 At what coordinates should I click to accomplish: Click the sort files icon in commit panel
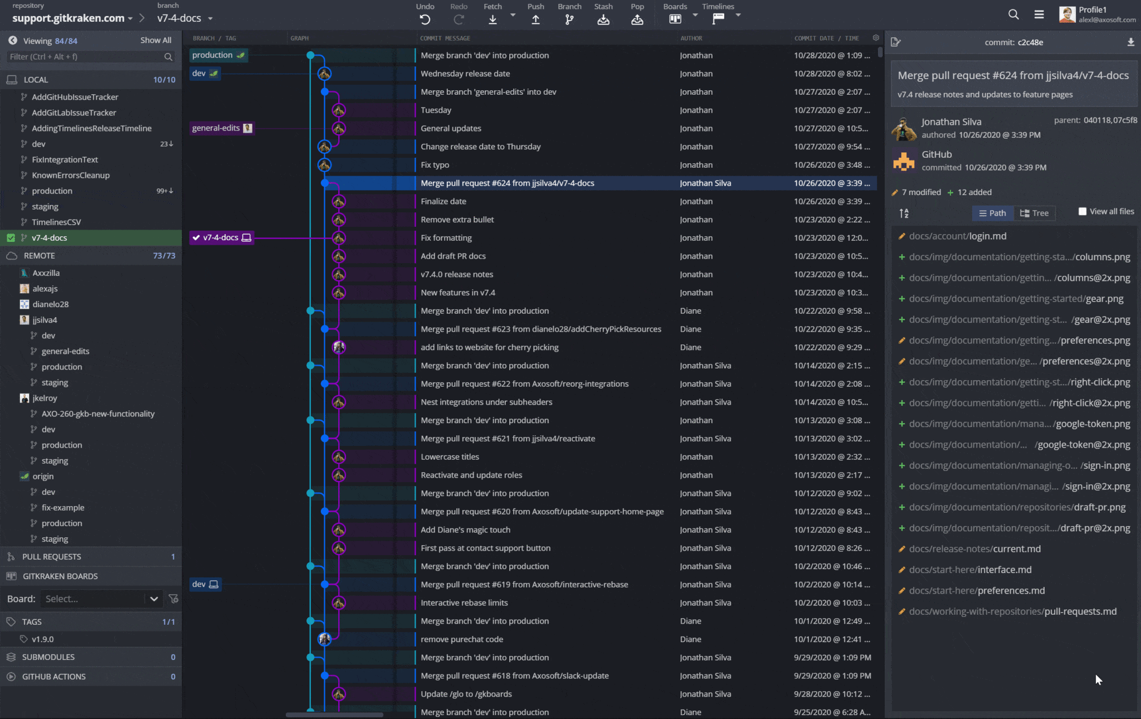point(904,213)
